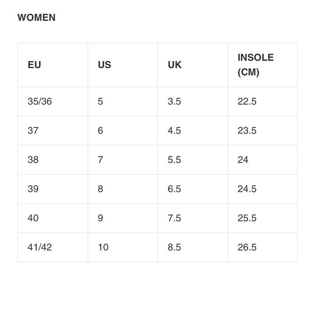
Task: Click UK size 3.5 cell
Action: click(x=174, y=101)
